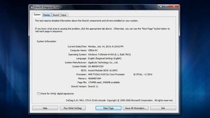Viewport: 210px width, 118px height.
Task: Click Run 64-bit DxDiag button
Action: tap(73, 108)
